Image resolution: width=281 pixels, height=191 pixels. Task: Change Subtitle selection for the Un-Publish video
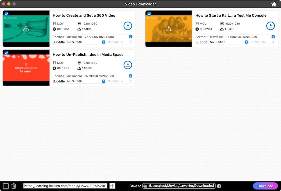(x=104, y=81)
